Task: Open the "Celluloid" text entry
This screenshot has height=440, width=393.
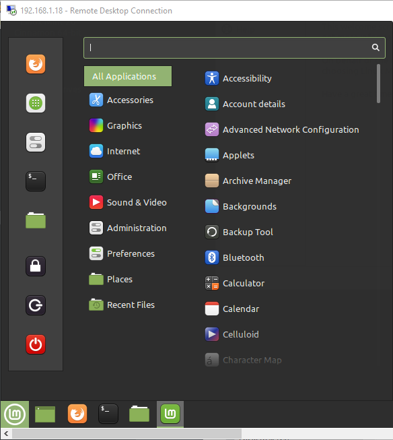Action: [x=241, y=334]
